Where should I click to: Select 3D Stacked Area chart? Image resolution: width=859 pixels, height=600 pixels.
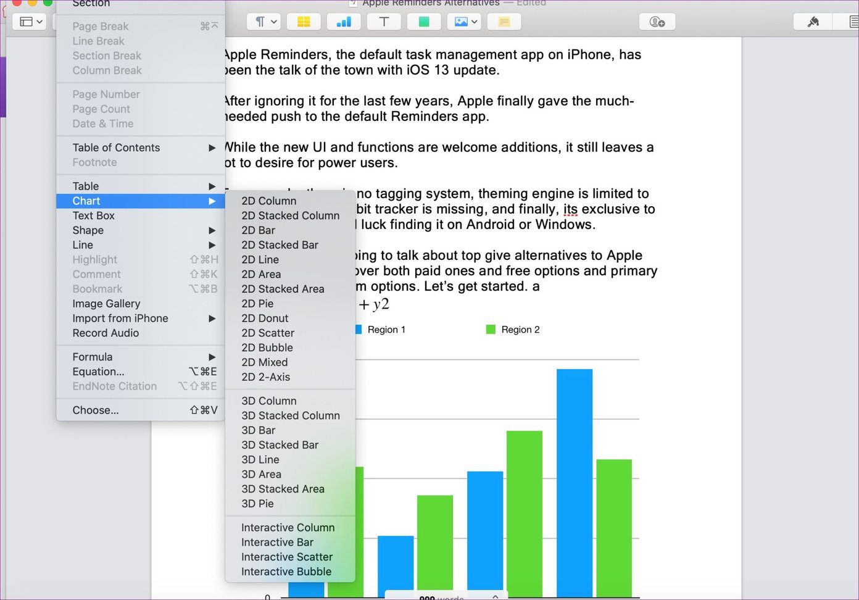290,489
